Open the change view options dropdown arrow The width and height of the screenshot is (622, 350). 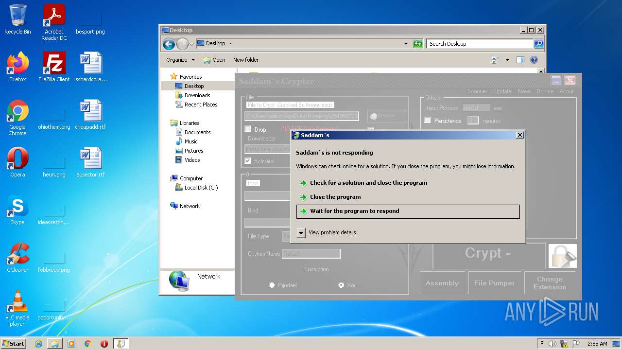[507, 60]
